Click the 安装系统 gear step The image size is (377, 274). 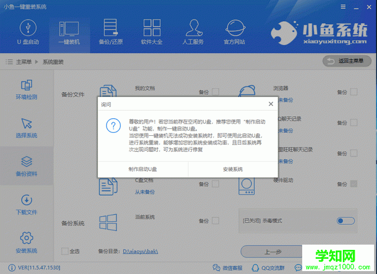click(x=27, y=243)
